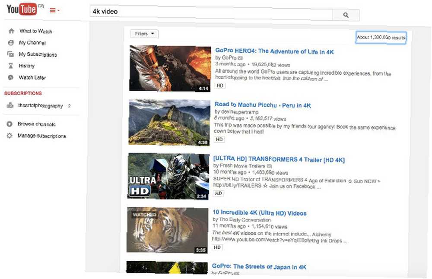This screenshot has height=279, width=432.
Task: Click the 2:34 duration on Transformers thumbnail
Action: click(x=201, y=197)
